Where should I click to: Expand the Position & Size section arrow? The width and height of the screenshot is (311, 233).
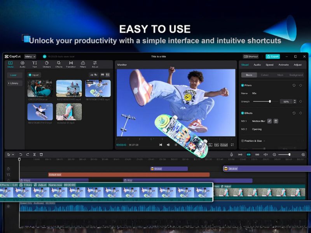pos(264,141)
